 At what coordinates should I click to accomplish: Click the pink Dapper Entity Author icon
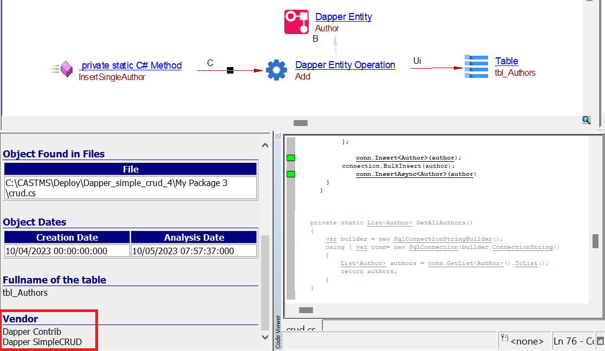(296, 22)
